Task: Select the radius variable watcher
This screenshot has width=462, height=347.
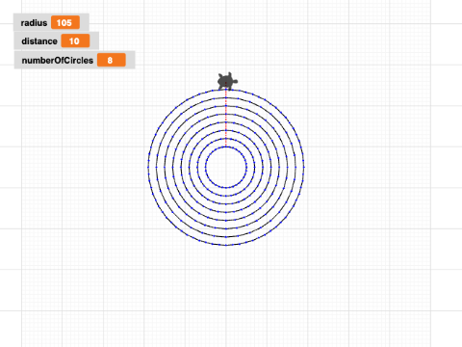Action: coord(51,22)
